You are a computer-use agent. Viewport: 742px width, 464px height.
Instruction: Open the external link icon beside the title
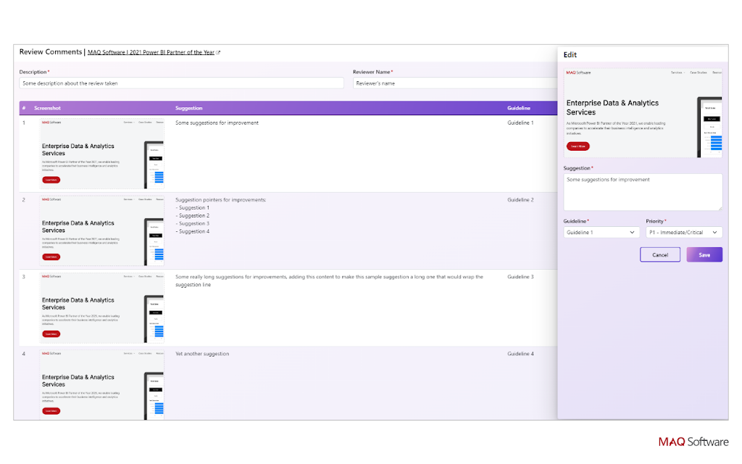click(217, 52)
